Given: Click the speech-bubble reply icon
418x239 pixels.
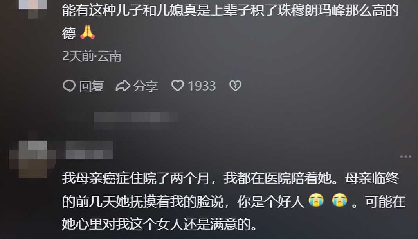Looking at the screenshot, I should (x=69, y=86).
